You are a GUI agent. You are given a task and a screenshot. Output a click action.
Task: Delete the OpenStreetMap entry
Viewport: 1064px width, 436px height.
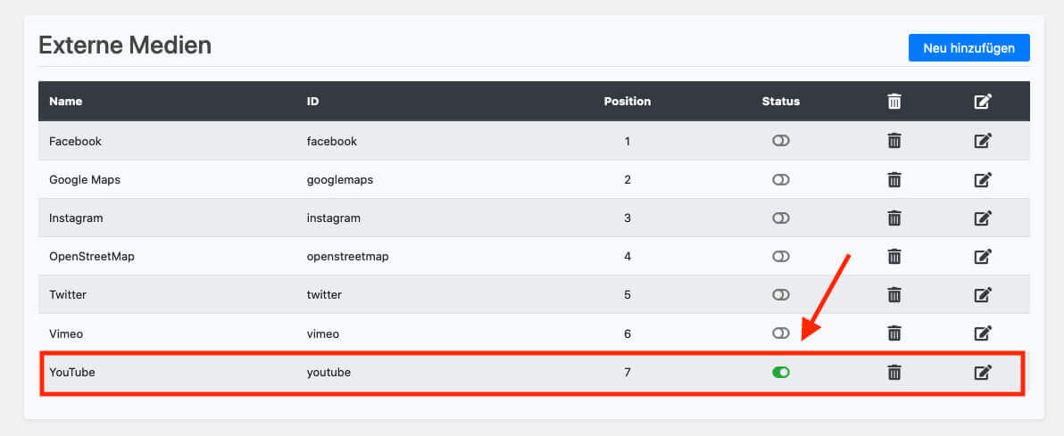click(x=894, y=256)
